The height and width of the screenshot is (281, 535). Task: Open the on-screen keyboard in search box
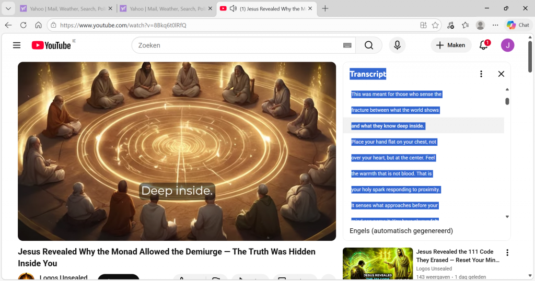[347, 45]
